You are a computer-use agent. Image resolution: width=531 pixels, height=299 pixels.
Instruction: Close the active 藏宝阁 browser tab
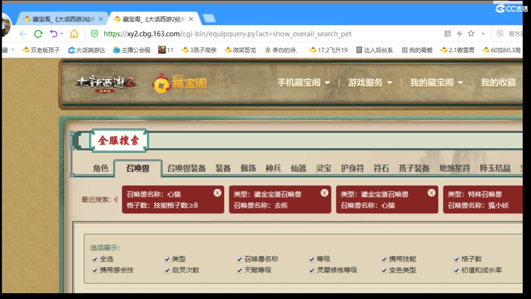[191, 19]
